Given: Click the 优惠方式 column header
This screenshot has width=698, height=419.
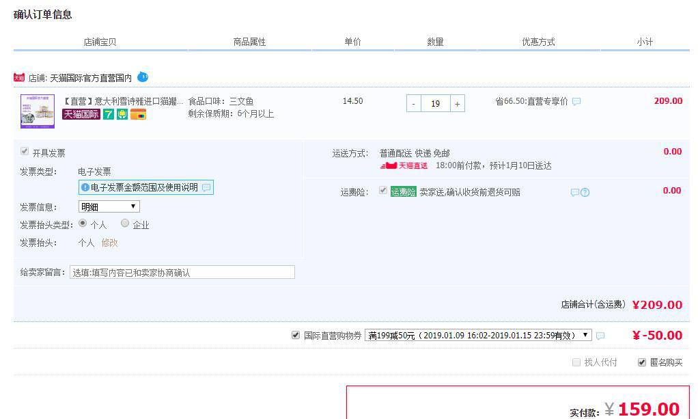Looking at the screenshot, I should pyautogui.click(x=538, y=42).
